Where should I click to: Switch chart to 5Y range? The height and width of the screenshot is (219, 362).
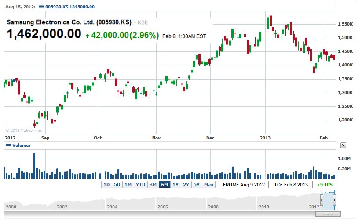[197, 185]
